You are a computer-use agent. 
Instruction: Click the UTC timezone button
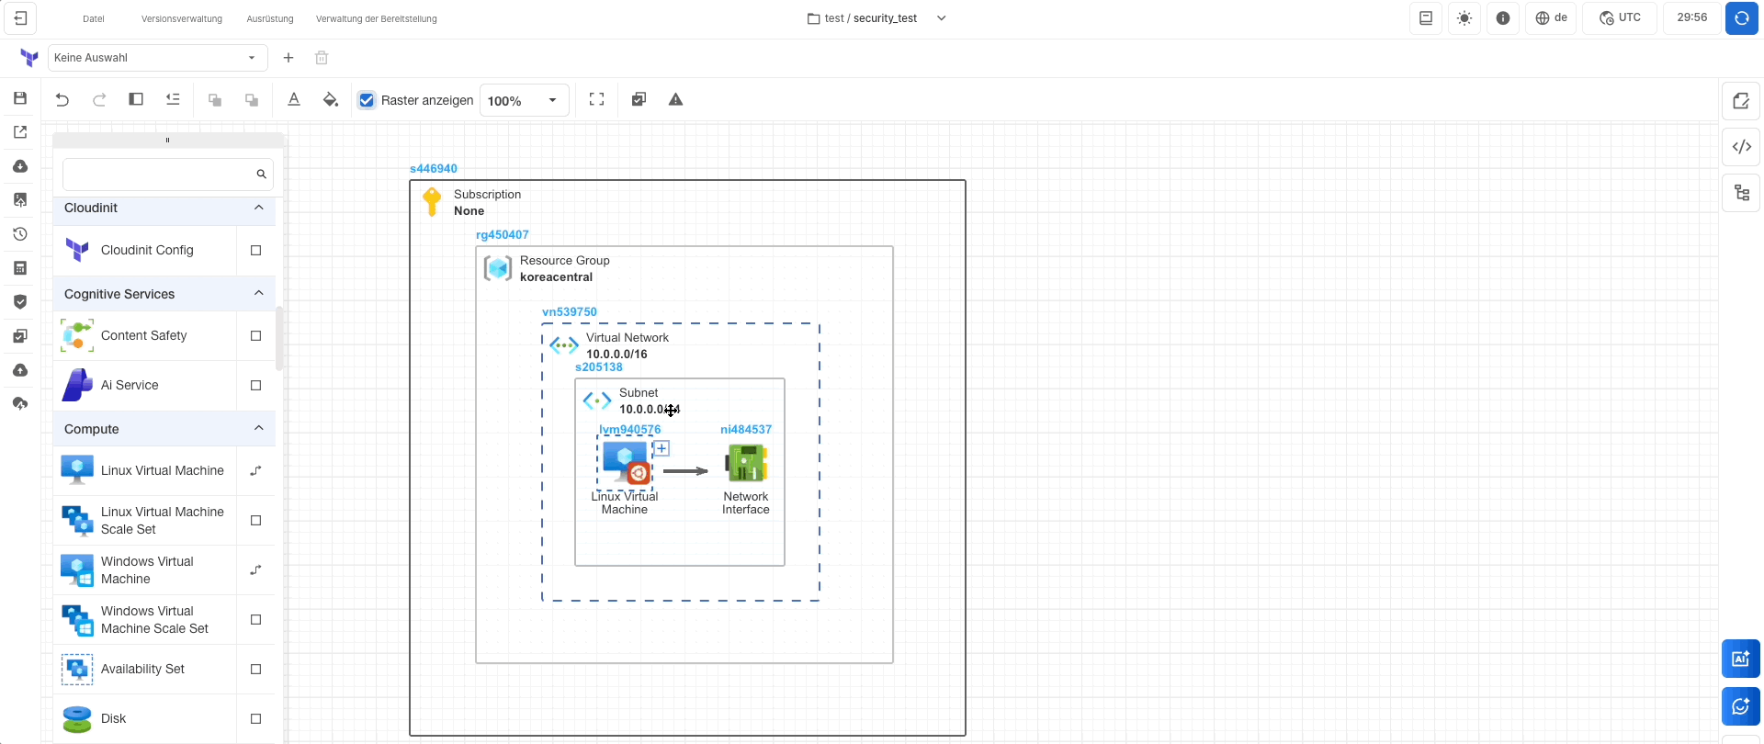[1620, 18]
